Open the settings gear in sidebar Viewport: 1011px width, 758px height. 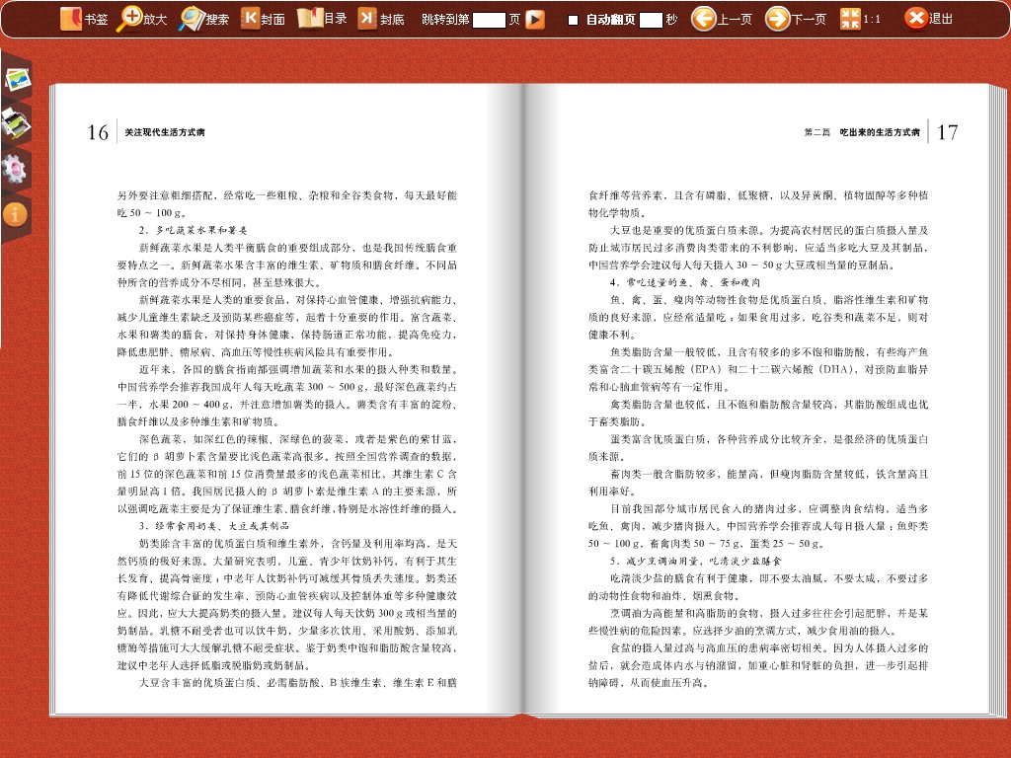(x=14, y=169)
